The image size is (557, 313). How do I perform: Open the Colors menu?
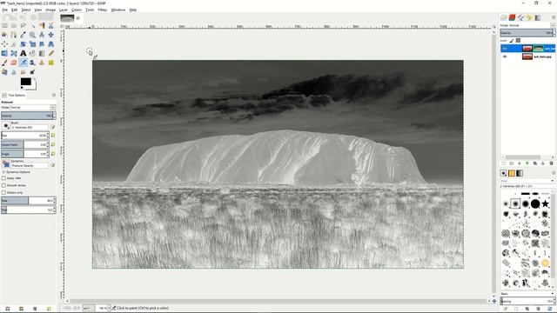point(77,10)
